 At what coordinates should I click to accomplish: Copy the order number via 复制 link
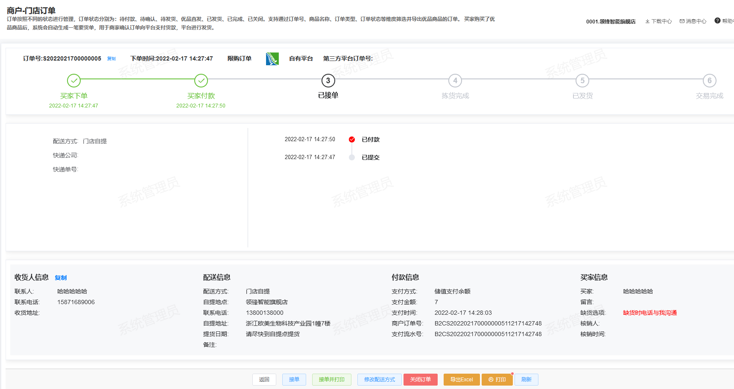[111, 59]
